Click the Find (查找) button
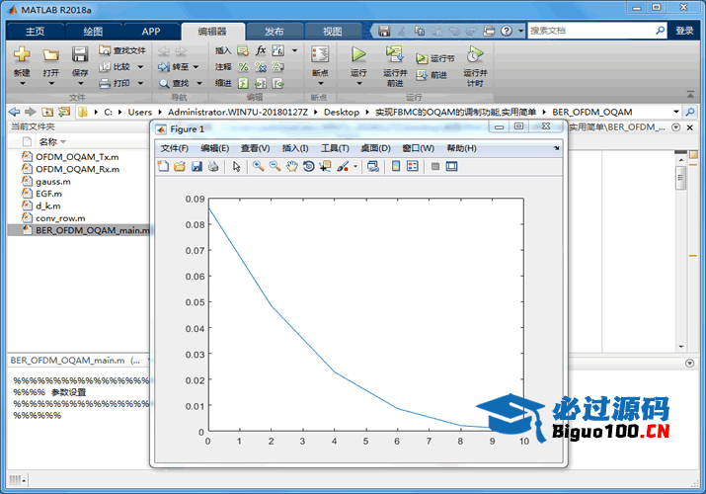 tap(174, 83)
